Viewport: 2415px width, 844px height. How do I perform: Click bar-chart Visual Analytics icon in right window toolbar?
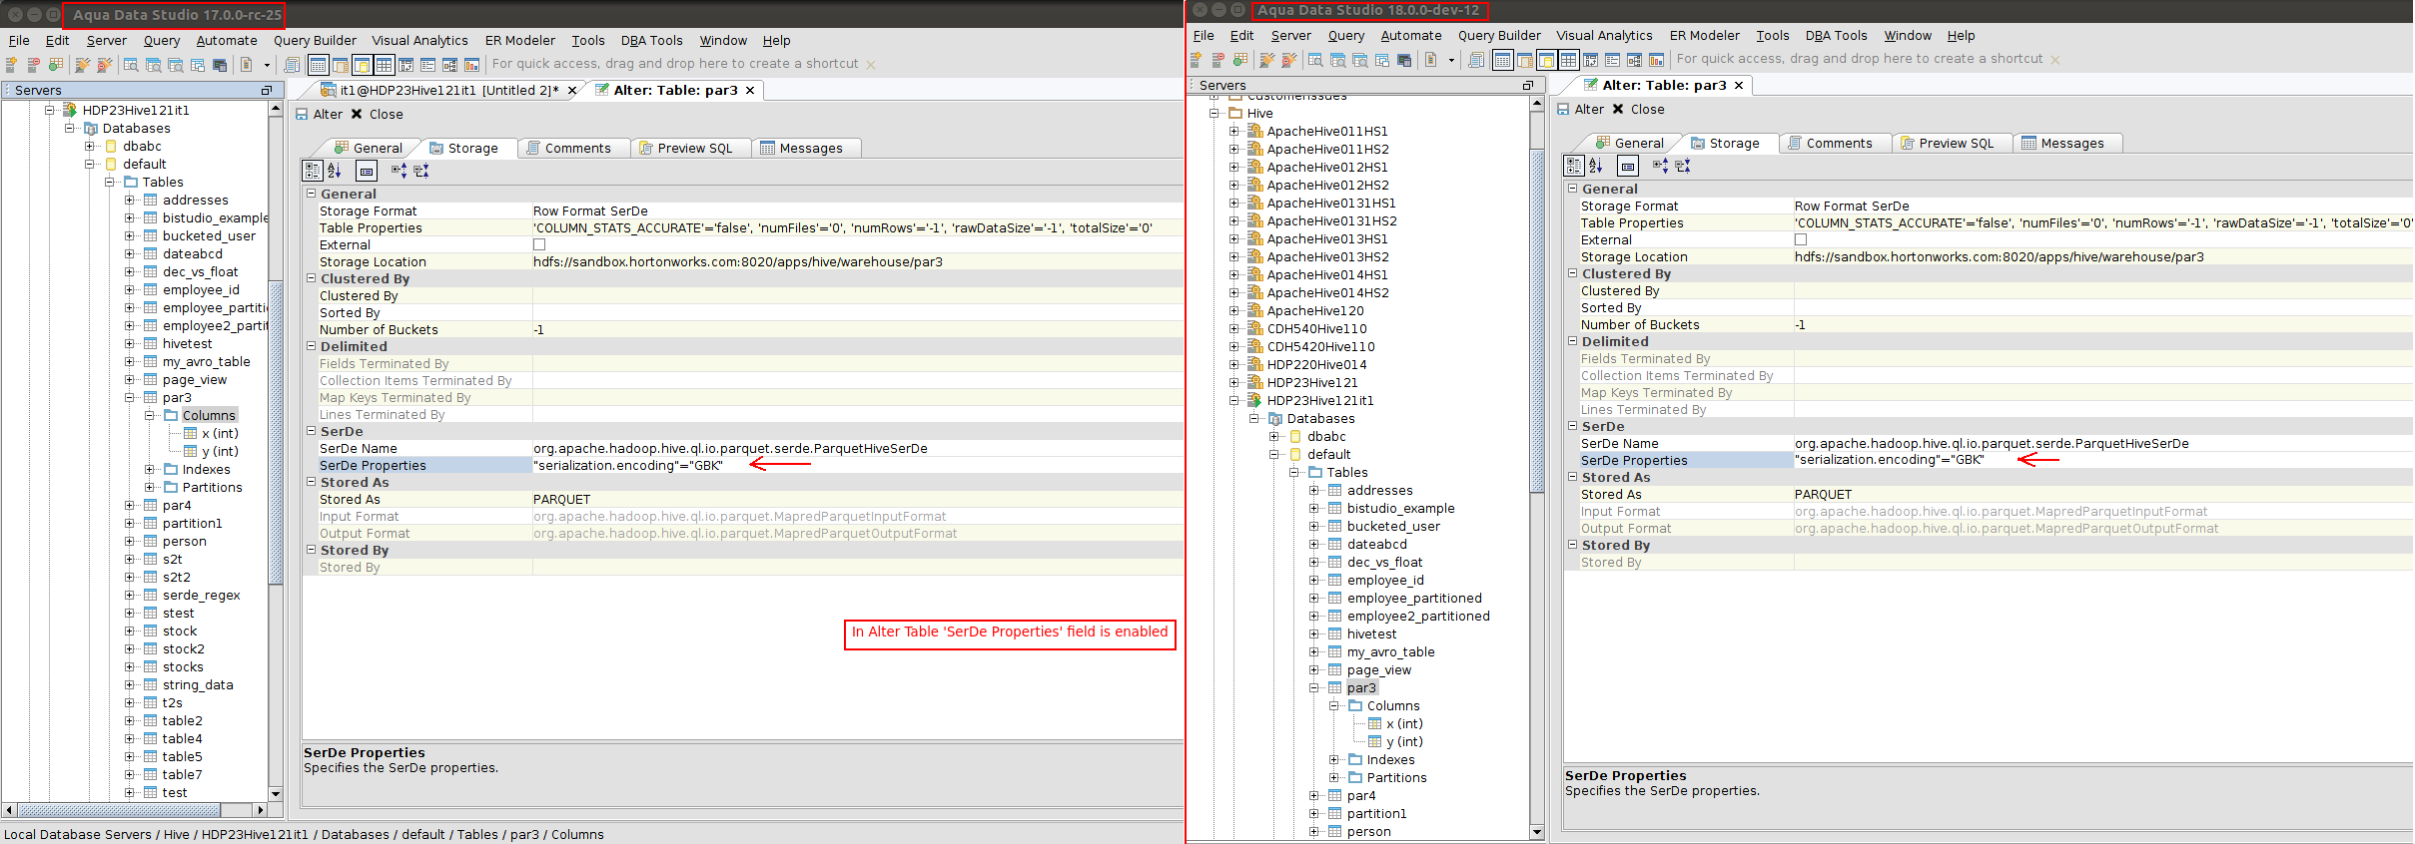click(1656, 60)
